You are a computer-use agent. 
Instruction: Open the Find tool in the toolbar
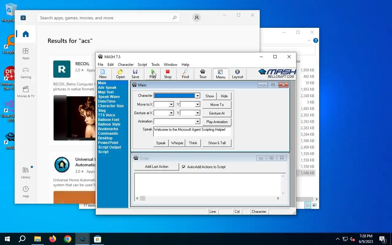coord(185,74)
